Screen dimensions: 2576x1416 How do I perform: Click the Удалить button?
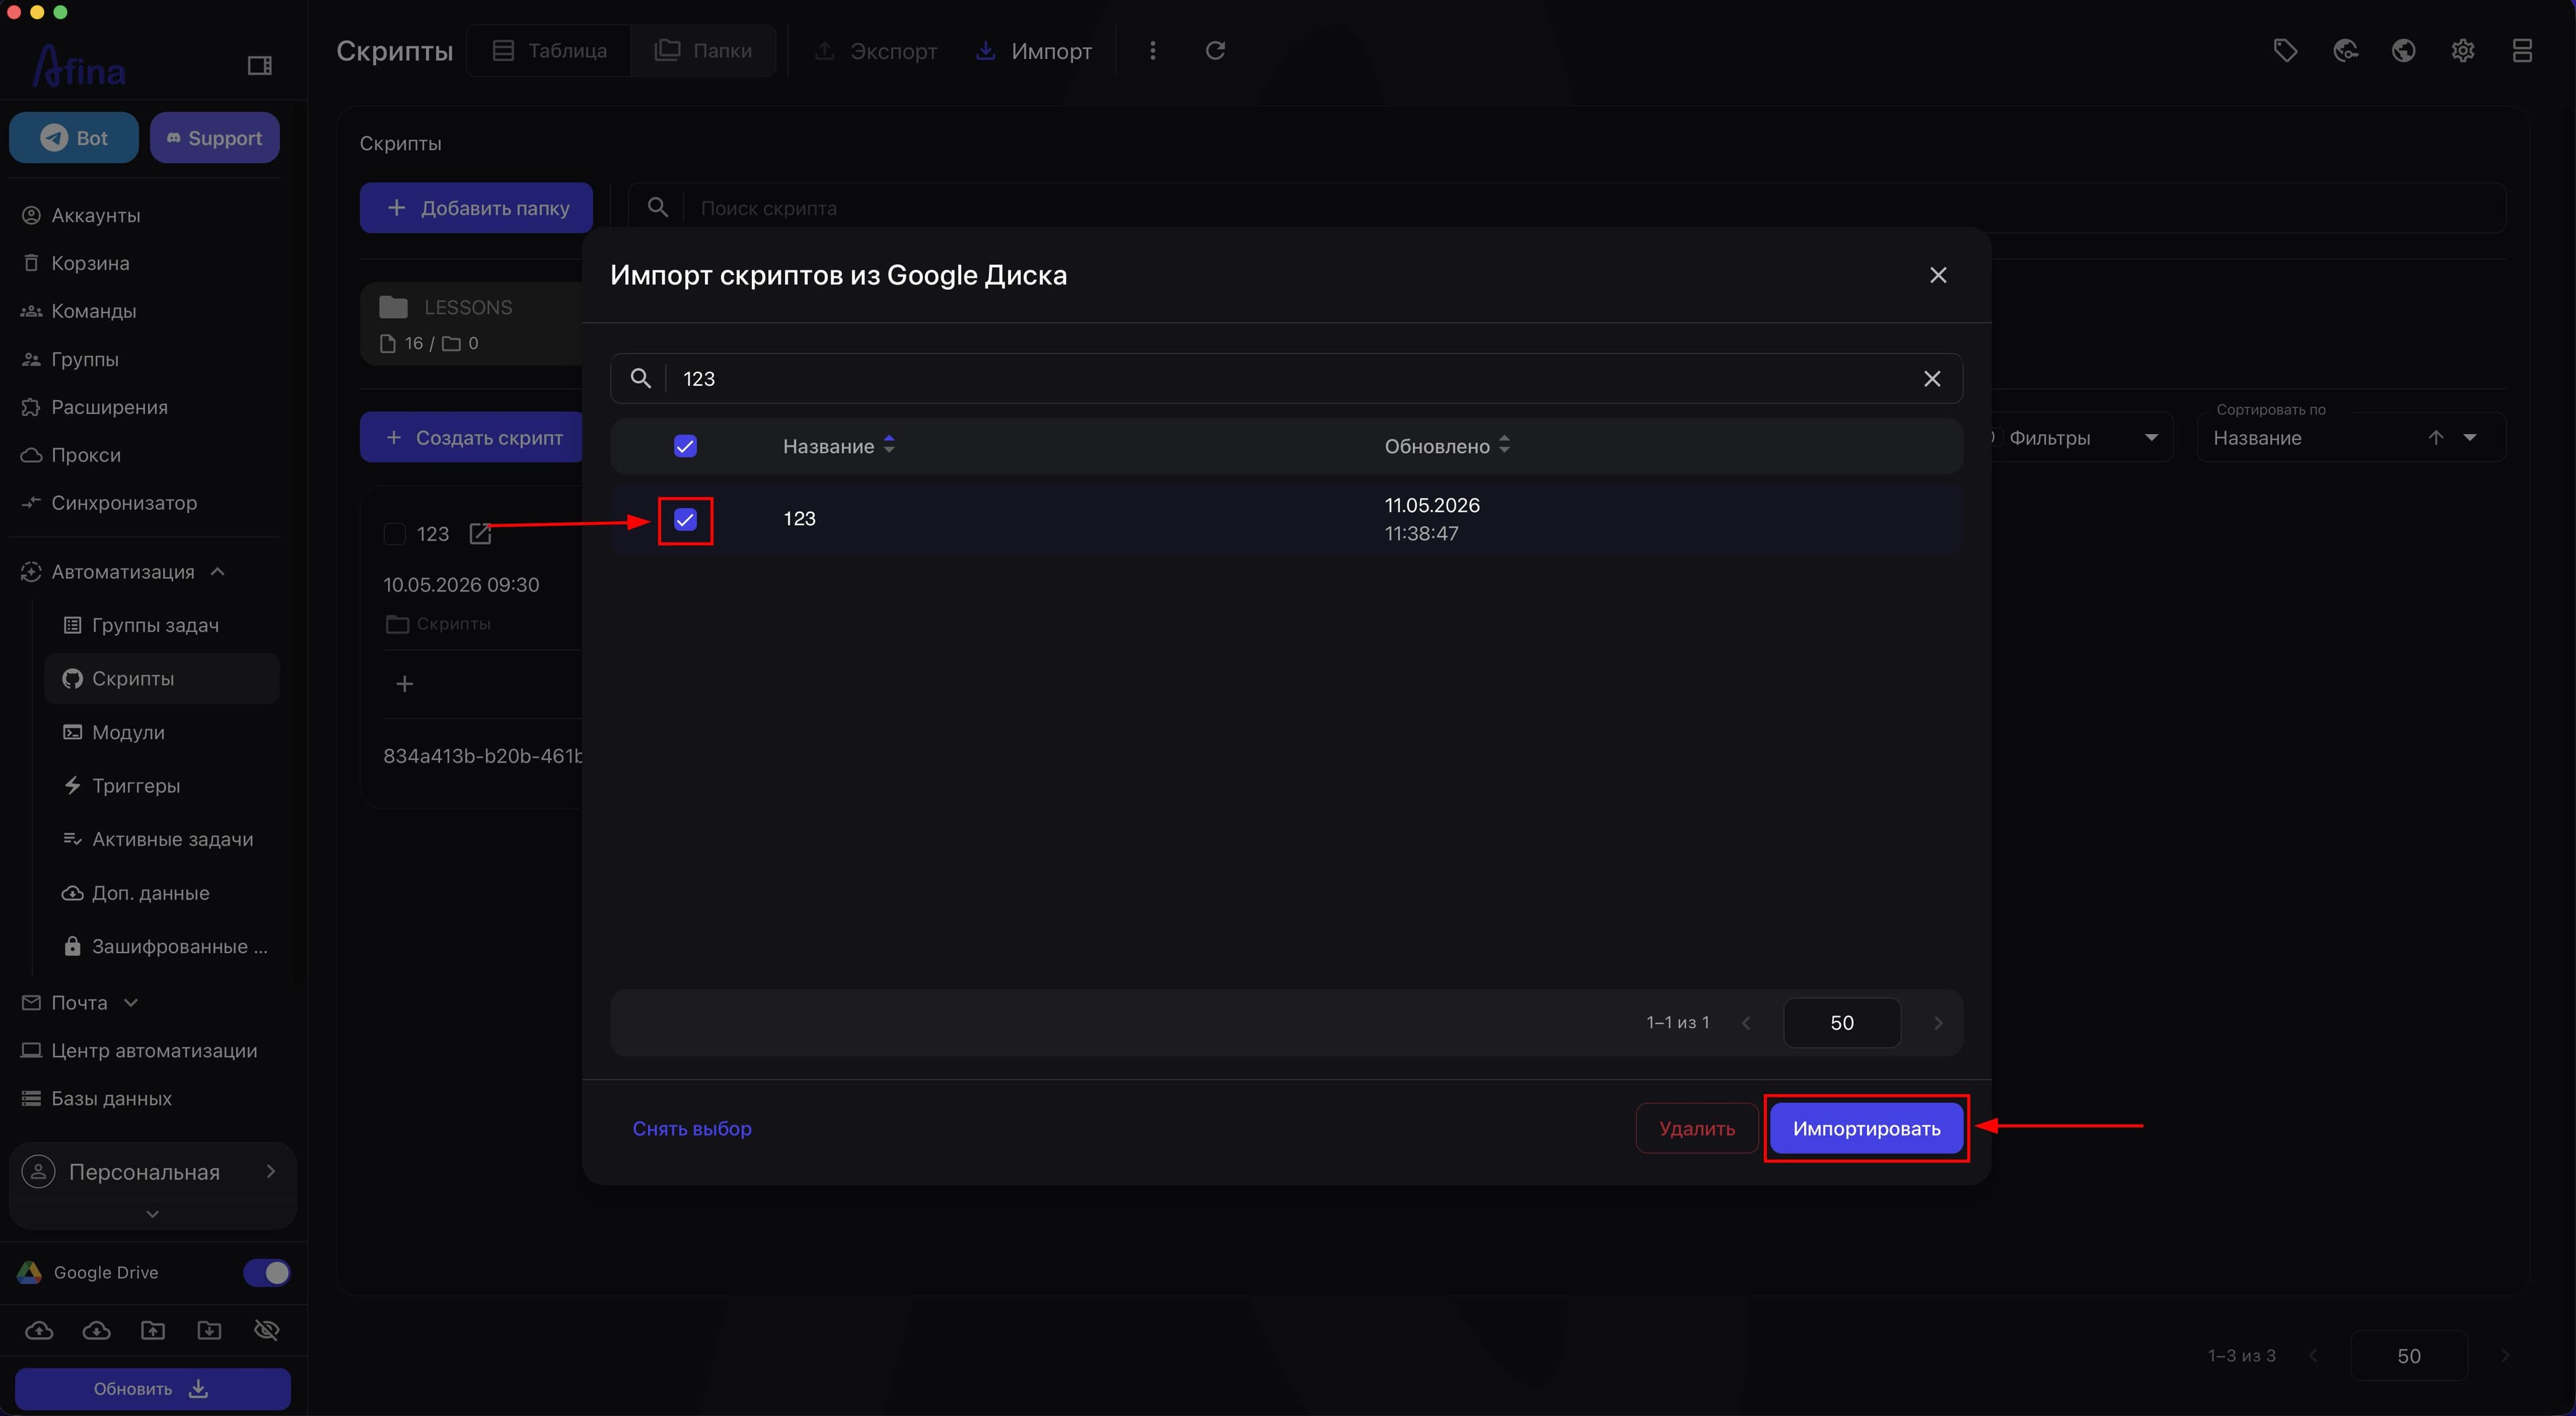tap(1697, 1129)
